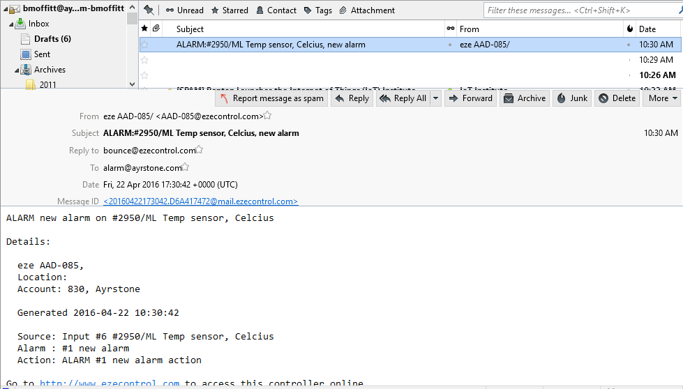The image size is (683, 389).
Task: Open the Message ID link
Action: pos(200,201)
